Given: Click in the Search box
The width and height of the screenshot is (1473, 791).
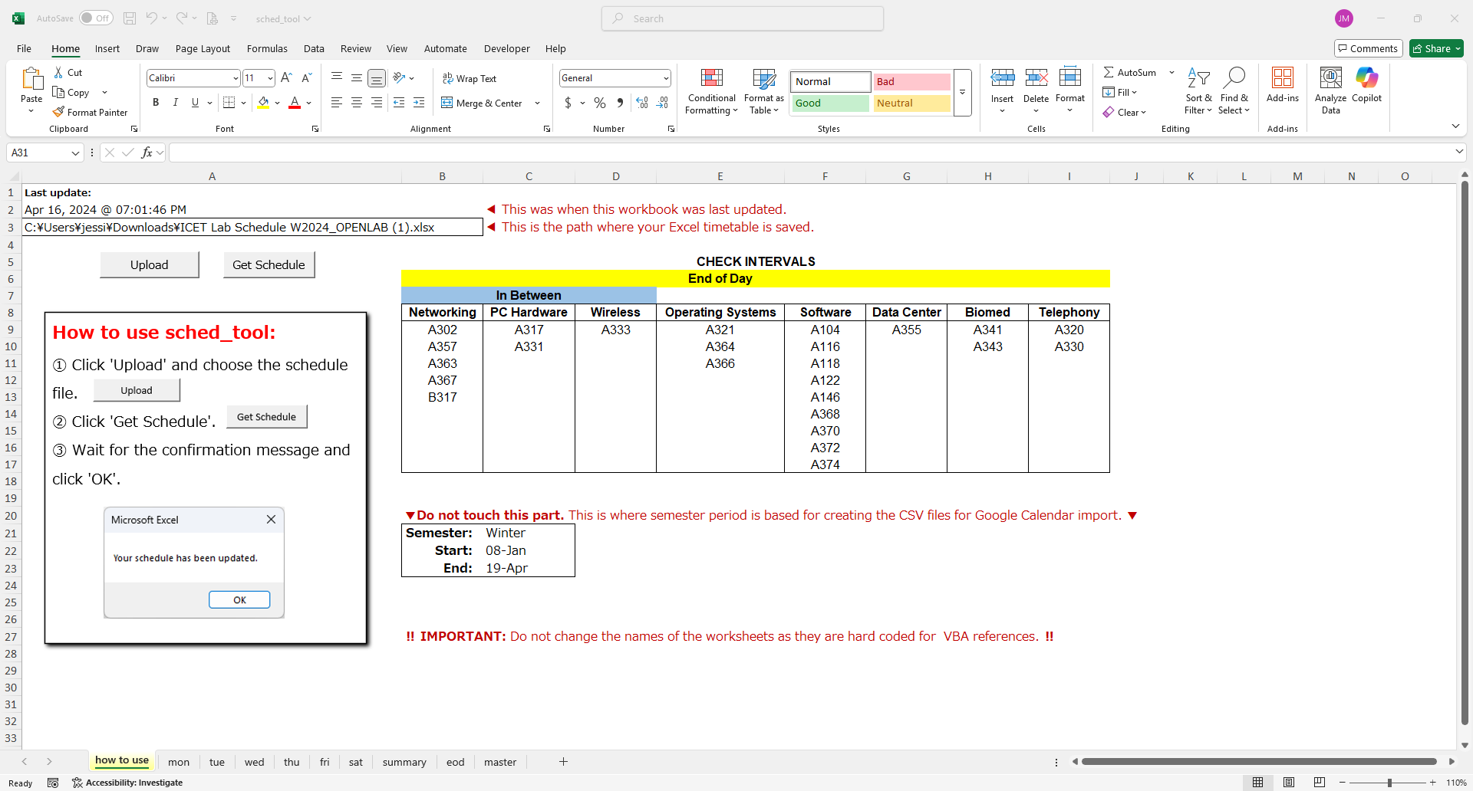Looking at the screenshot, I should pos(743,18).
